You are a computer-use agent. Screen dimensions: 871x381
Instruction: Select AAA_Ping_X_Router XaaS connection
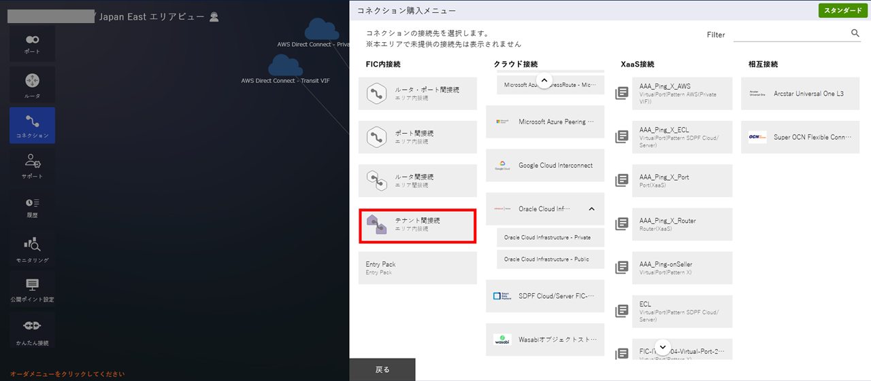pyautogui.click(x=682, y=224)
